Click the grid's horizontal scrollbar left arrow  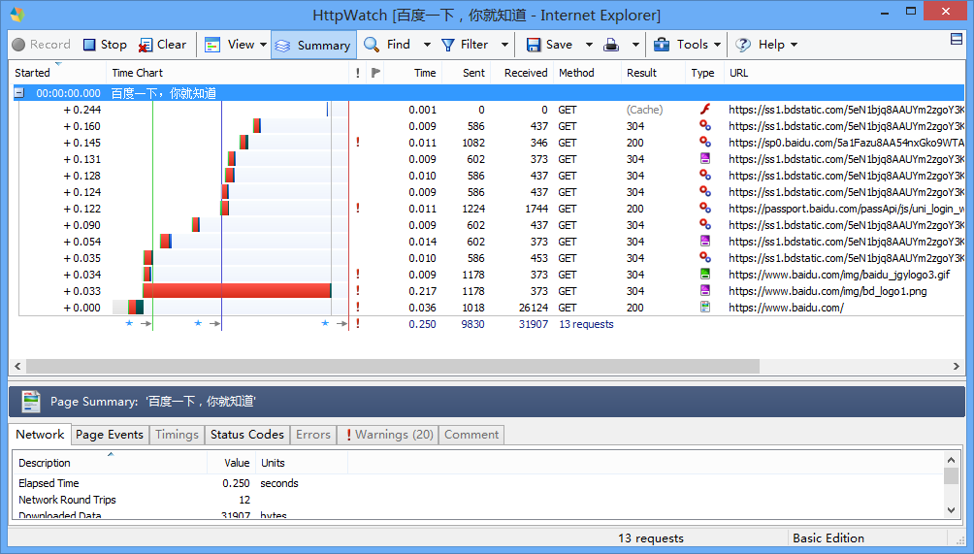point(17,367)
